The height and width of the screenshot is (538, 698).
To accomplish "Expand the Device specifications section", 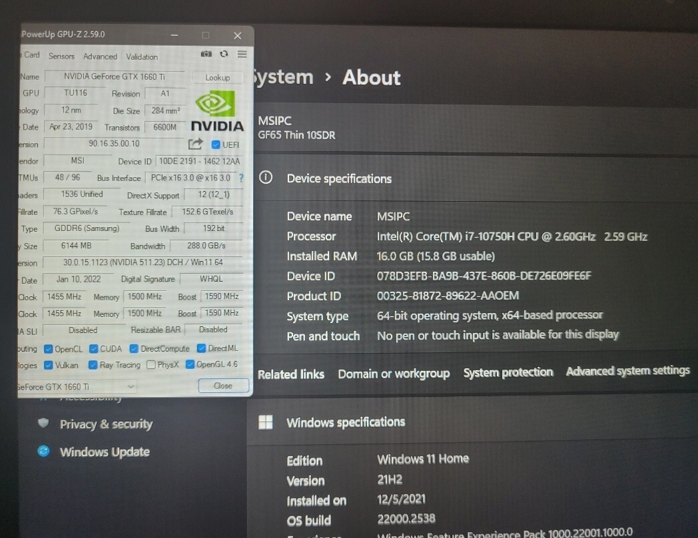I will (x=472, y=178).
